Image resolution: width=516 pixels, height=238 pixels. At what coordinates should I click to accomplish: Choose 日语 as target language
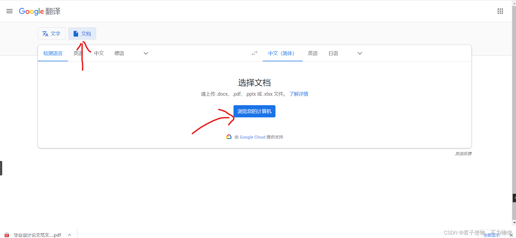333,53
